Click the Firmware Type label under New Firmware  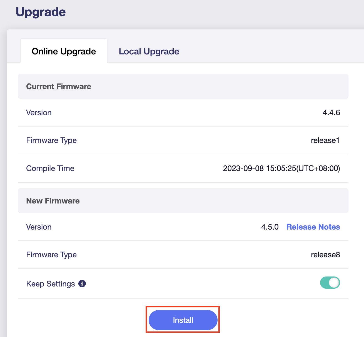click(x=51, y=255)
